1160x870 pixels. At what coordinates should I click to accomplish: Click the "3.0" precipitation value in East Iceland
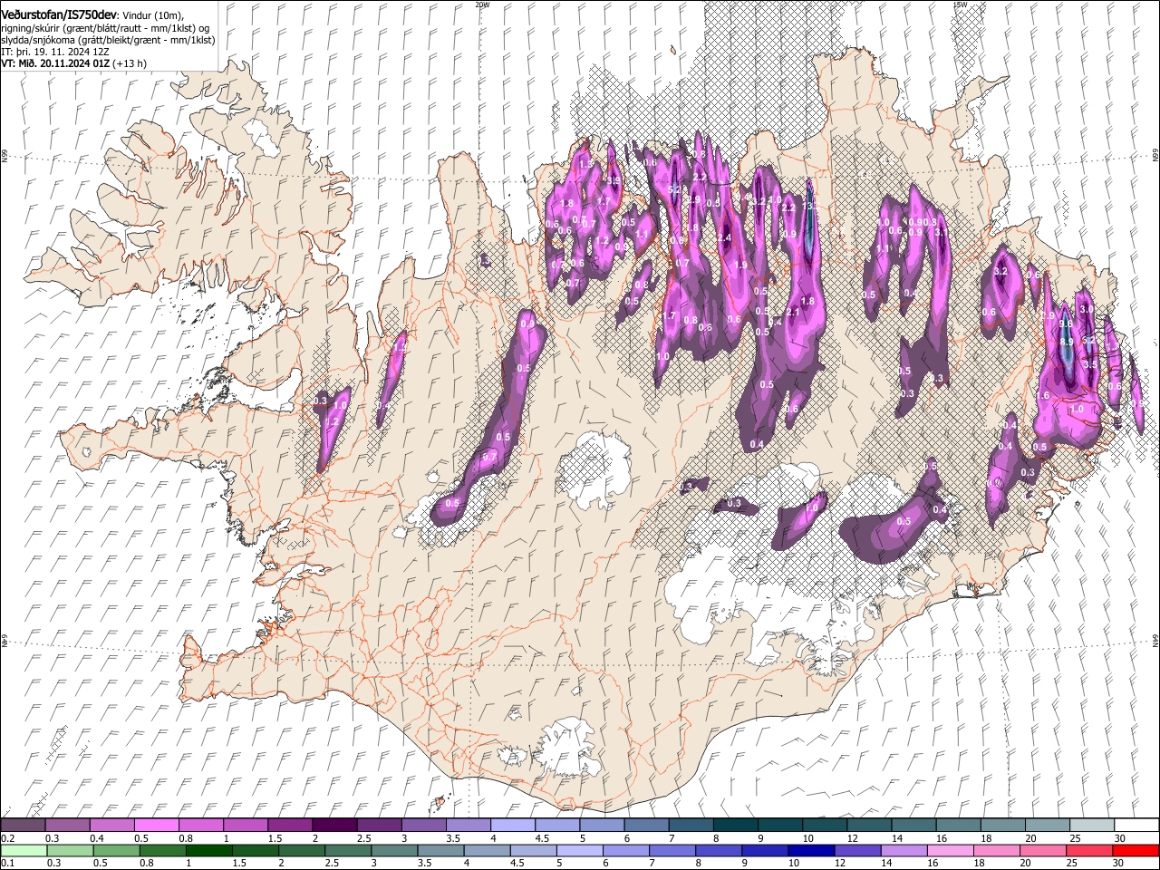pyautogui.click(x=1087, y=309)
